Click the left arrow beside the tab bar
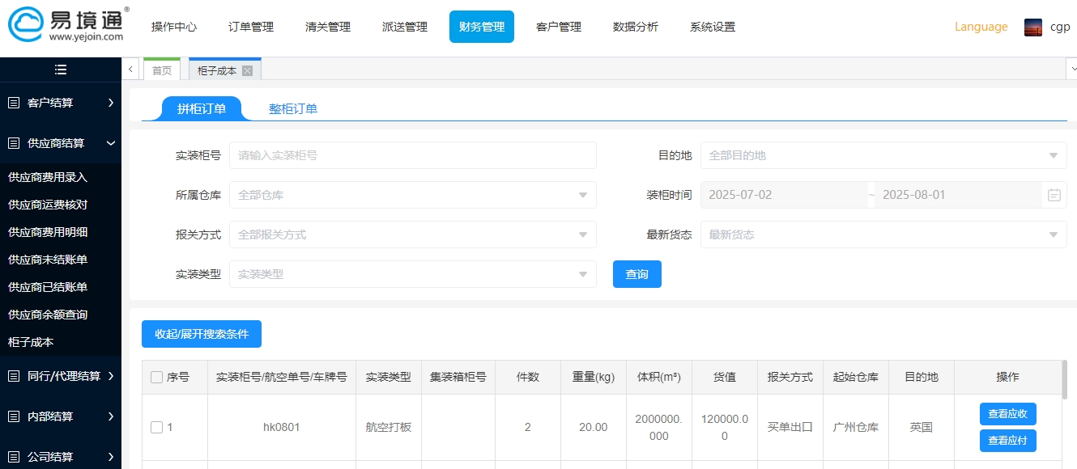The height and width of the screenshot is (469, 1077). [130, 70]
